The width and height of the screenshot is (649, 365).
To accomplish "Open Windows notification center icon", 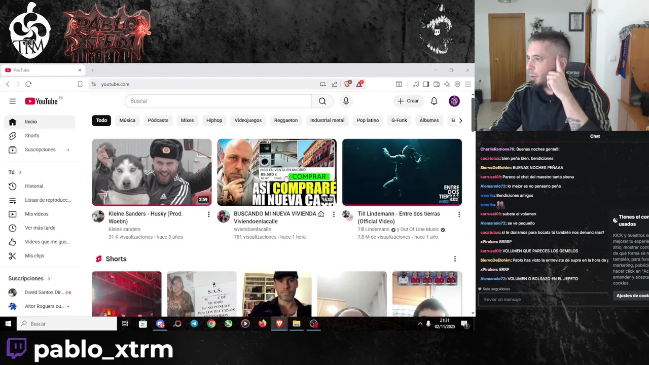I will [465, 323].
